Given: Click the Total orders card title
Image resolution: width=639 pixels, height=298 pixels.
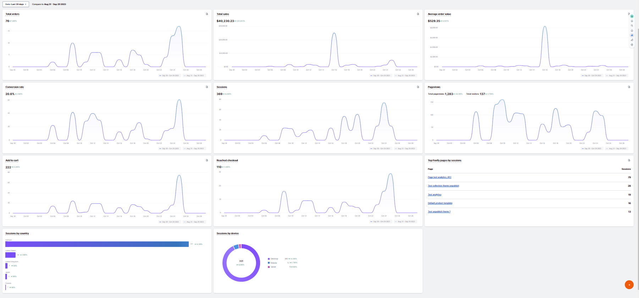Looking at the screenshot, I should point(12,14).
